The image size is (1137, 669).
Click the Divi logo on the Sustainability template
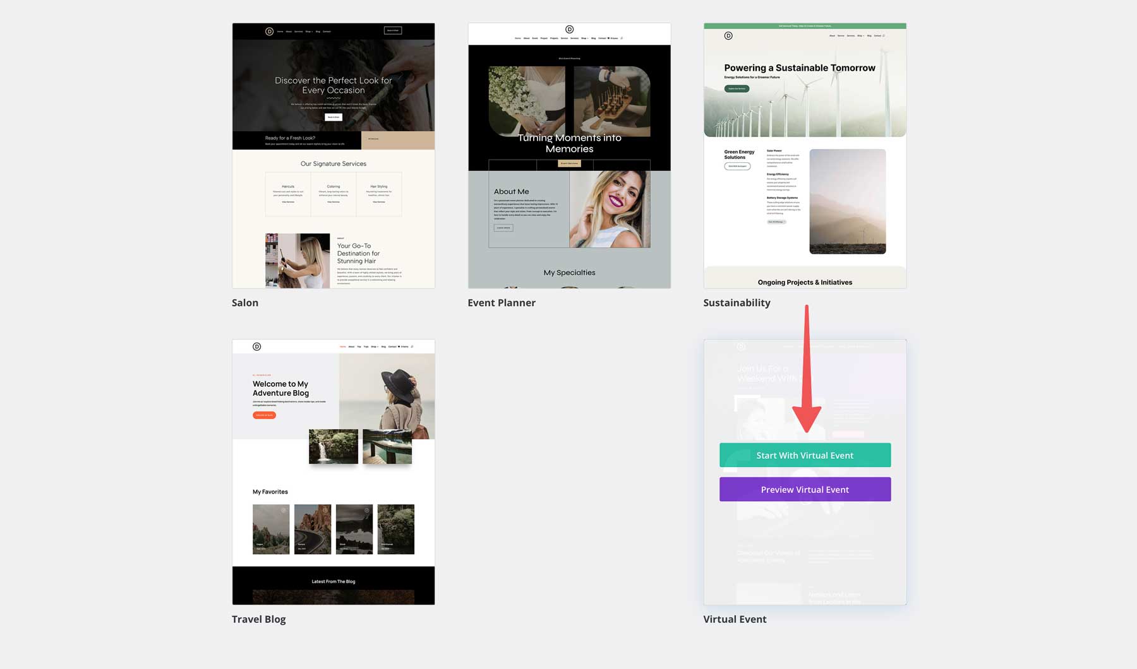click(728, 35)
